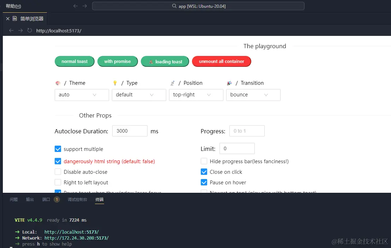
Task: Click the http://localhost:5173/ address bar
Action: pyautogui.click(x=59, y=31)
